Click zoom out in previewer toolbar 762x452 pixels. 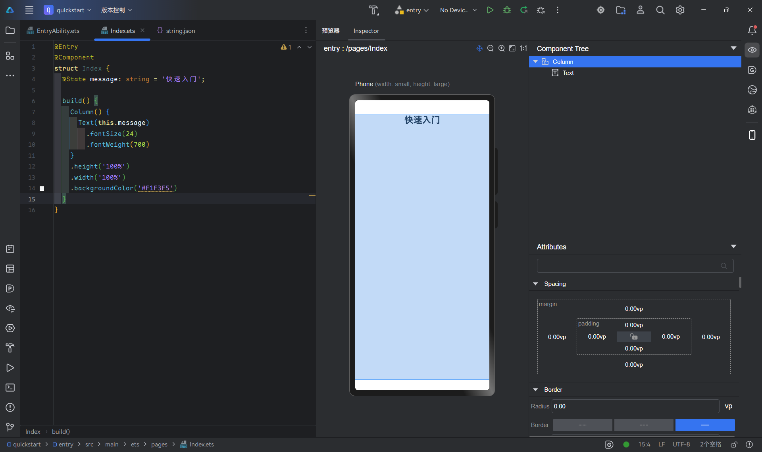pos(491,48)
